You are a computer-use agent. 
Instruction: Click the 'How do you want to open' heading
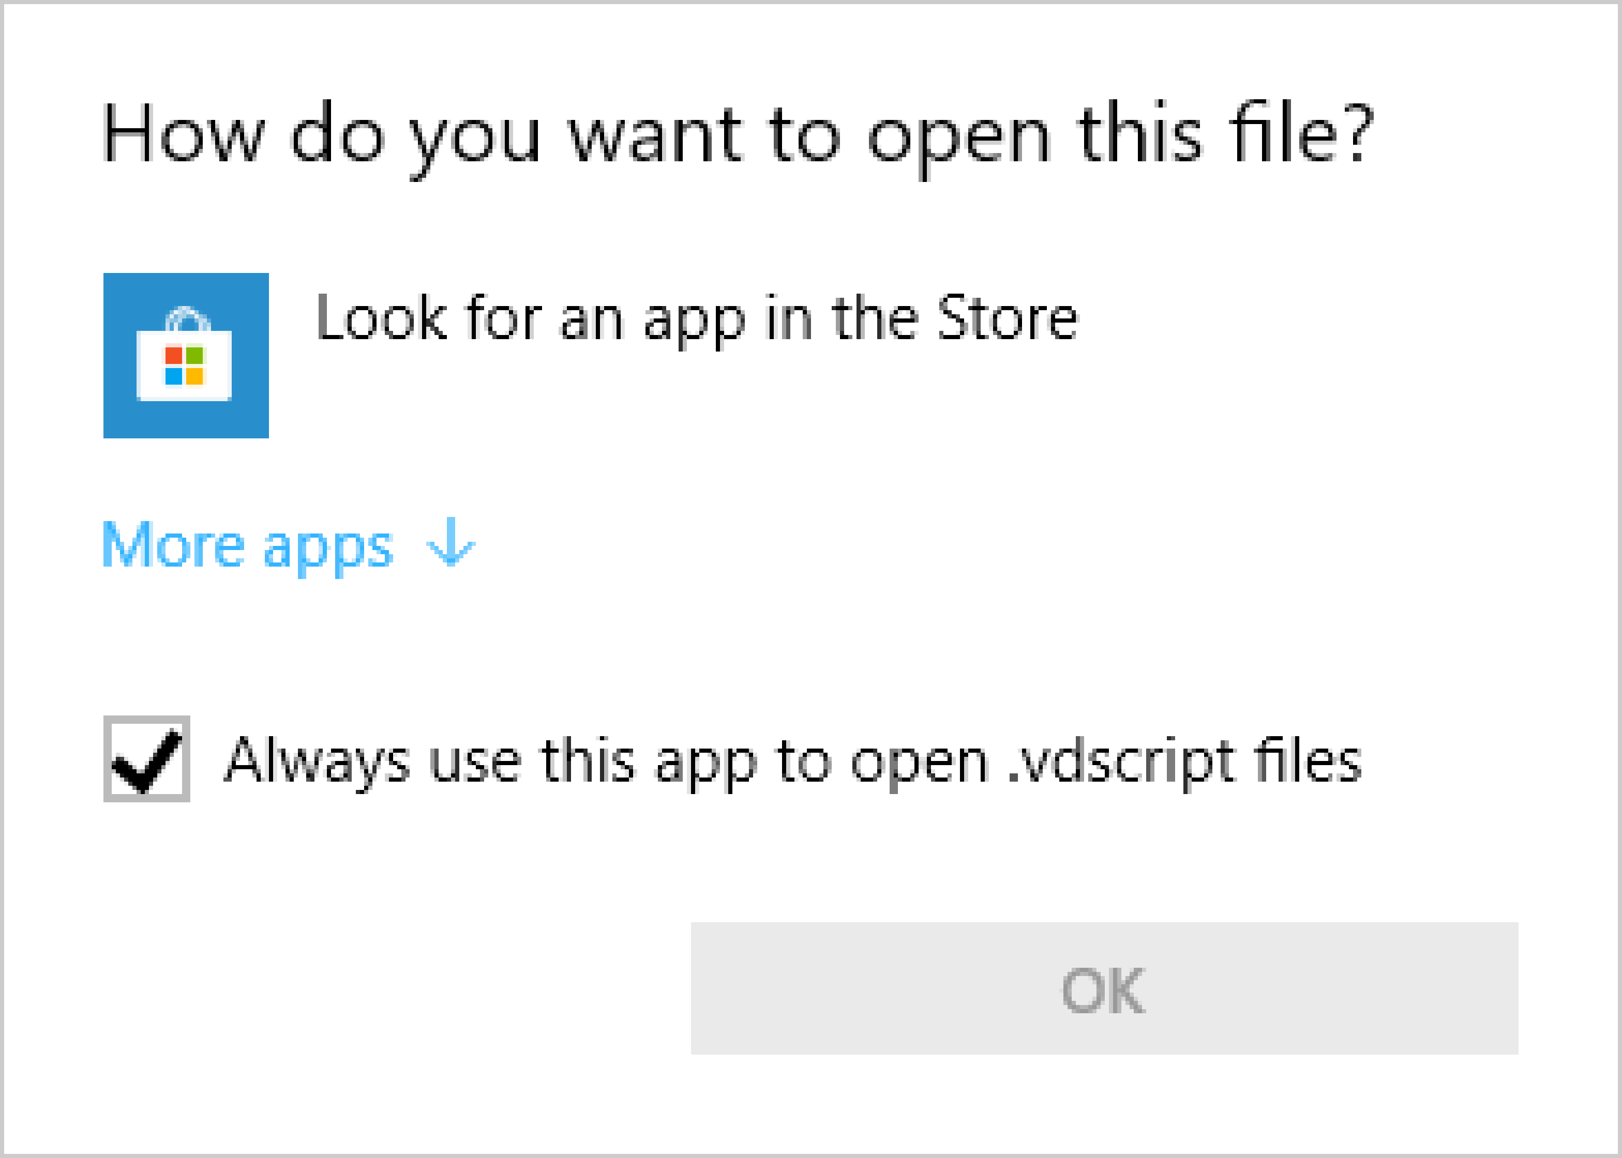click(738, 135)
